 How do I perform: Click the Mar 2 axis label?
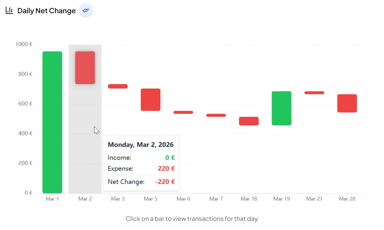85,199
